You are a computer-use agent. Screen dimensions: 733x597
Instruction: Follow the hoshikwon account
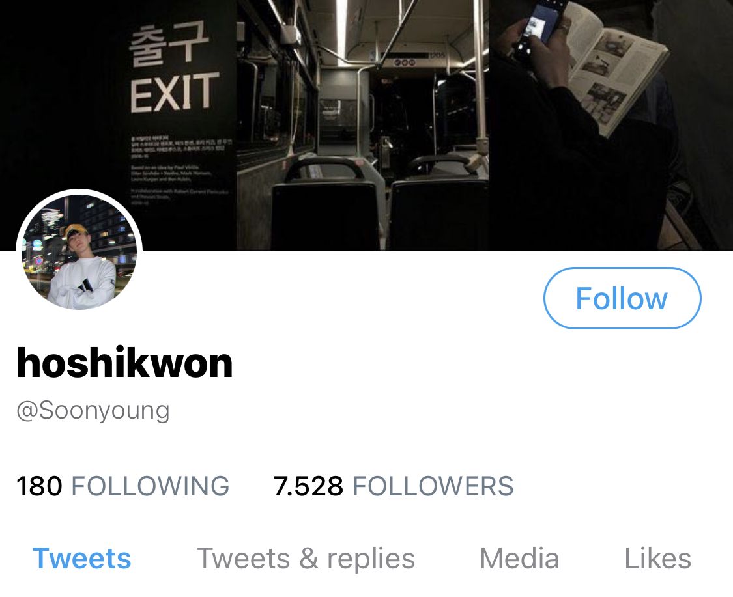coord(622,298)
